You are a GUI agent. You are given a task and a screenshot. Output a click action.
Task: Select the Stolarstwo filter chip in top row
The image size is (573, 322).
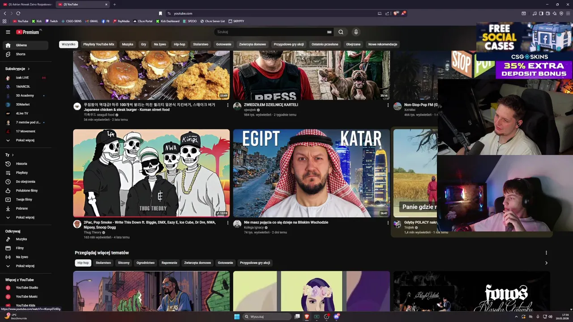click(x=201, y=44)
